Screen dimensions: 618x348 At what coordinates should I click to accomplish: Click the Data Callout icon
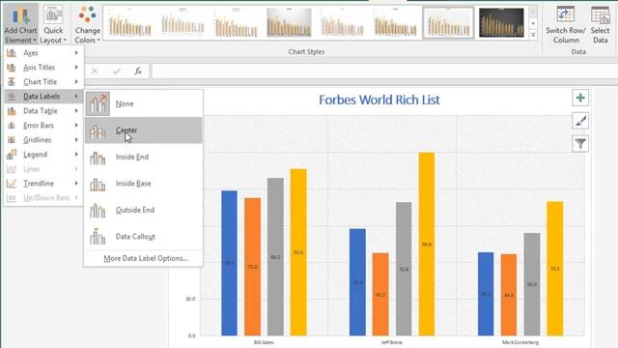[x=98, y=237]
